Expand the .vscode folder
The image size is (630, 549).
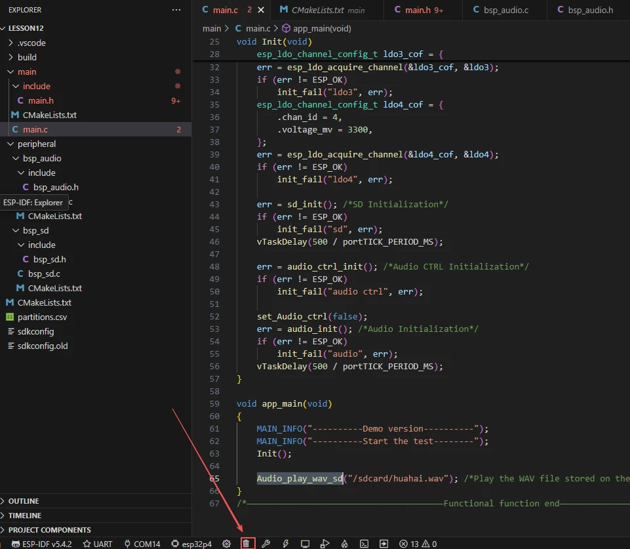(x=31, y=43)
